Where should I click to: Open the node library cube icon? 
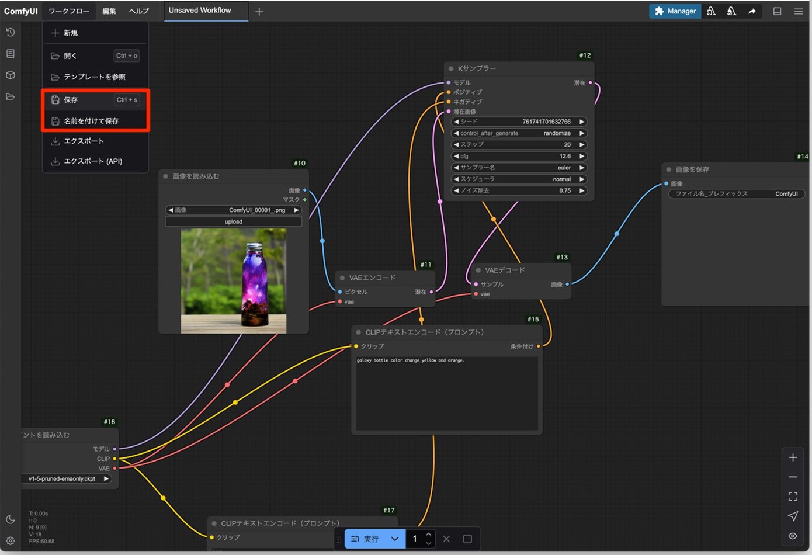click(x=10, y=75)
